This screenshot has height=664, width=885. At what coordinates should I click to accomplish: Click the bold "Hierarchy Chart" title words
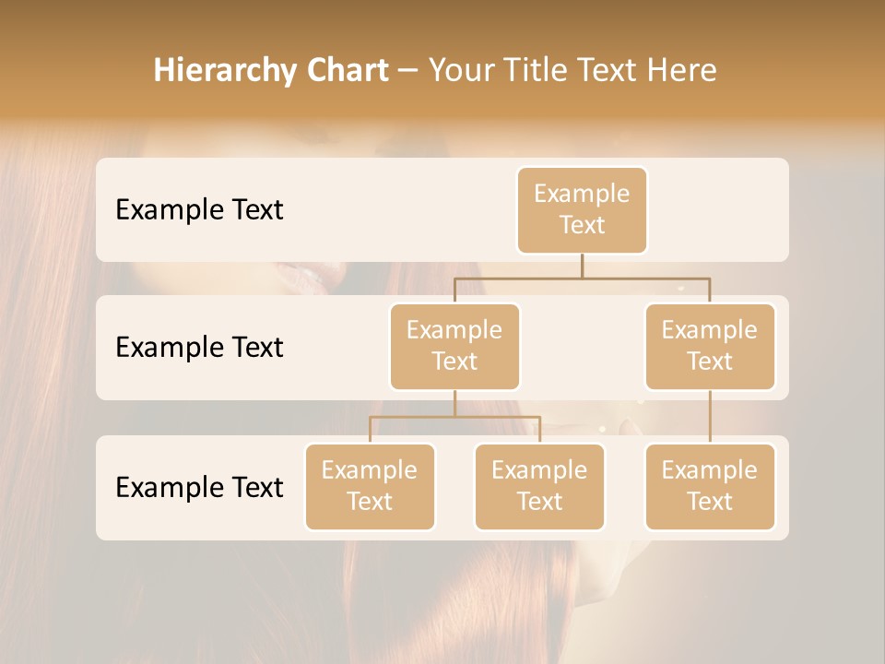271,70
